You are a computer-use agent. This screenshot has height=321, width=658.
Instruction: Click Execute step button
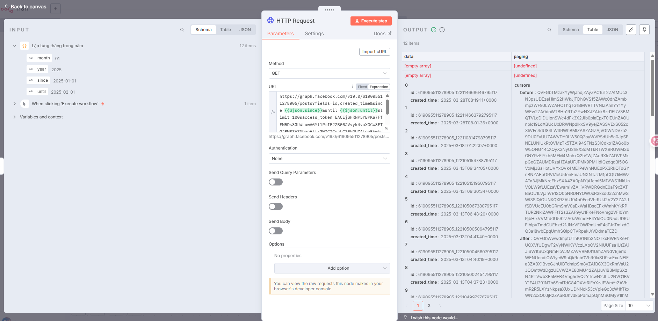tap(371, 21)
